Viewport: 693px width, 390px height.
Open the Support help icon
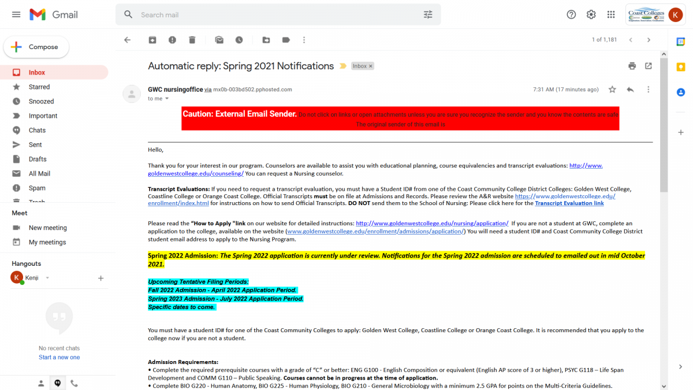click(571, 14)
